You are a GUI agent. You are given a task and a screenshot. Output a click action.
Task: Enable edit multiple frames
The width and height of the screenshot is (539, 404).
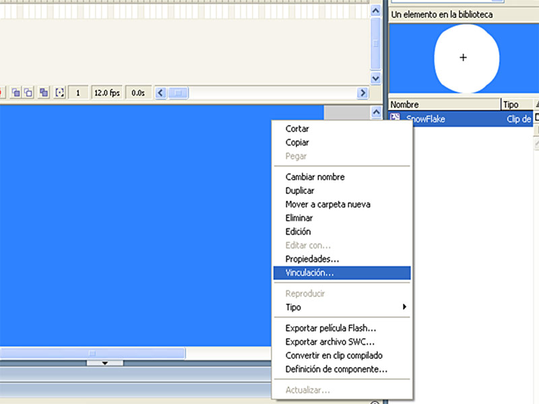pyautogui.click(x=42, y=93)
